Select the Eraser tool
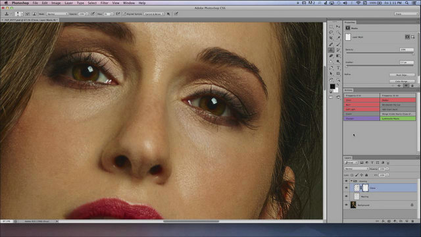The height and width of the screenshot is (237, 421). click(332, 56)
